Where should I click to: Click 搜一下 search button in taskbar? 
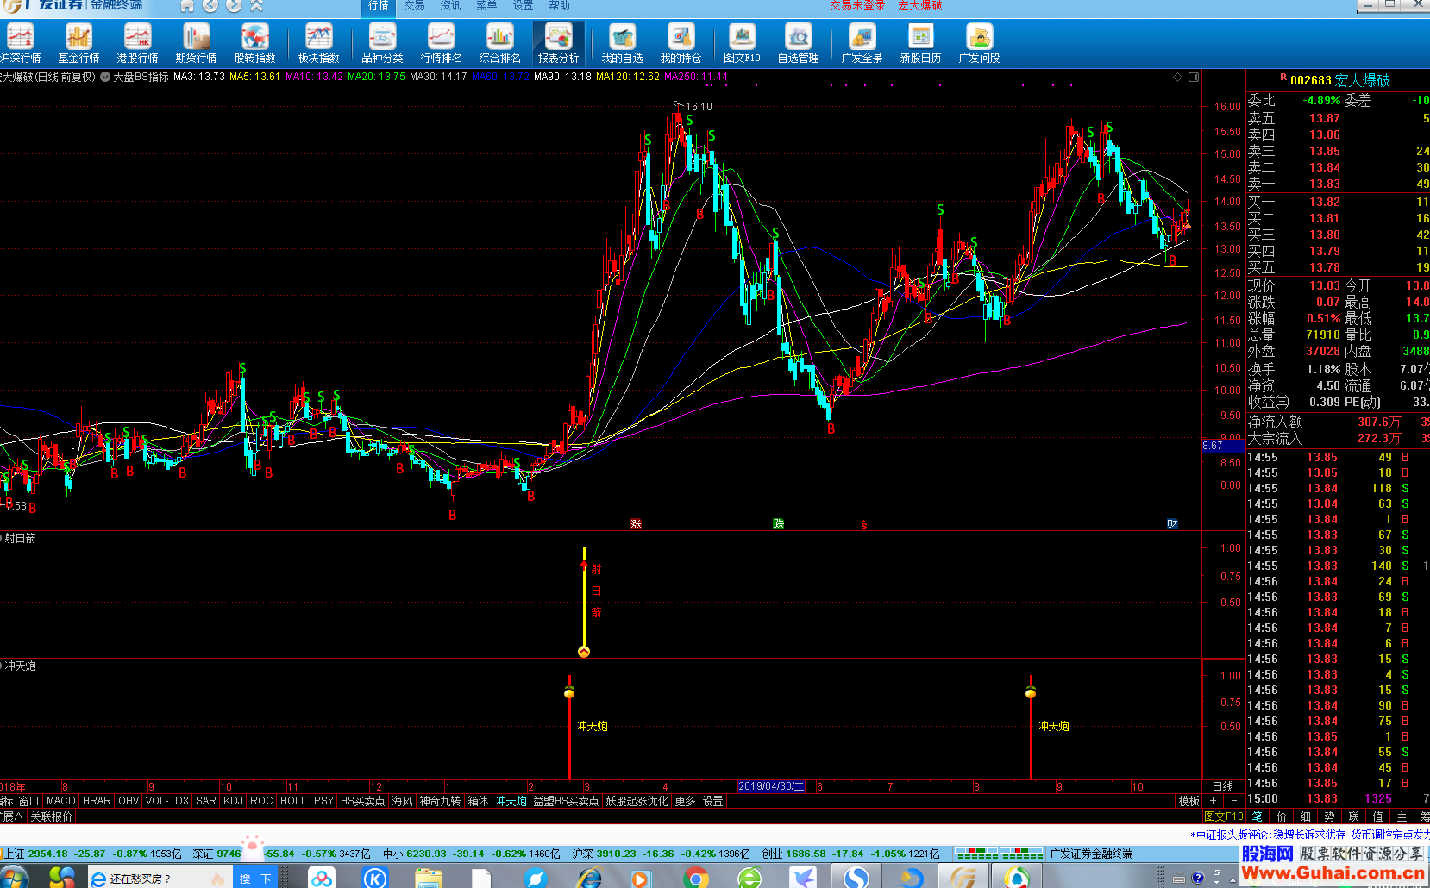[255, 879]
